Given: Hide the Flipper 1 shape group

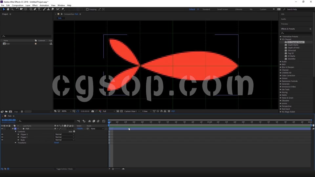Looking at the screenshot, I should (x=2, y=137).
